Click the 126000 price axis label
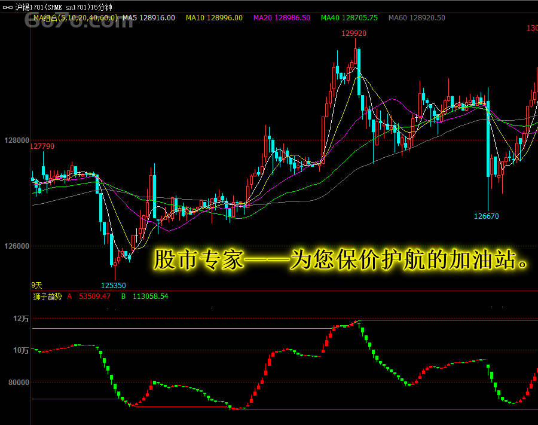Screen dimensions: 538x425 (x=17, y=246)
